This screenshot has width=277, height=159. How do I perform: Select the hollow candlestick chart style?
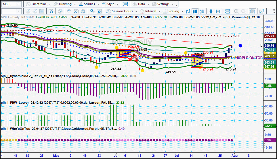pos(202,11)
